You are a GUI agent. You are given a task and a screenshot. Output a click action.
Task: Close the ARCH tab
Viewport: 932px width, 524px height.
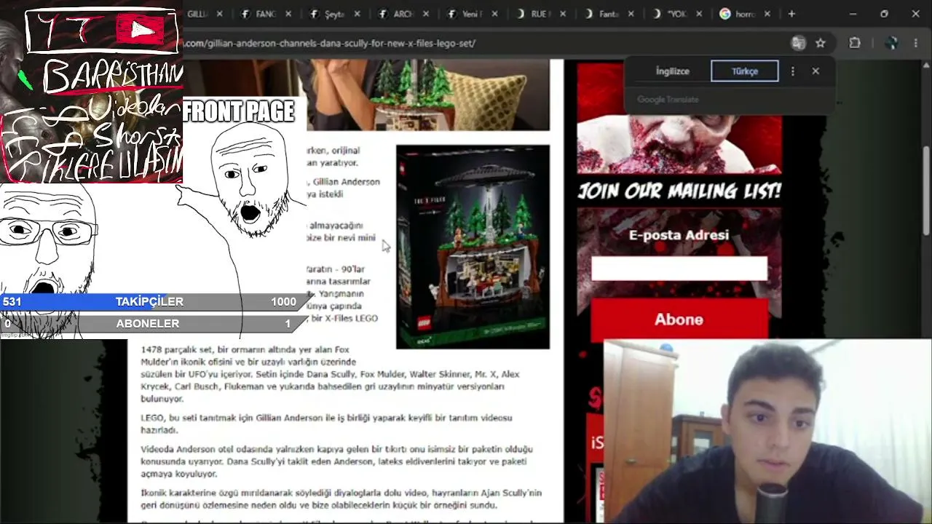click(426, 14)
